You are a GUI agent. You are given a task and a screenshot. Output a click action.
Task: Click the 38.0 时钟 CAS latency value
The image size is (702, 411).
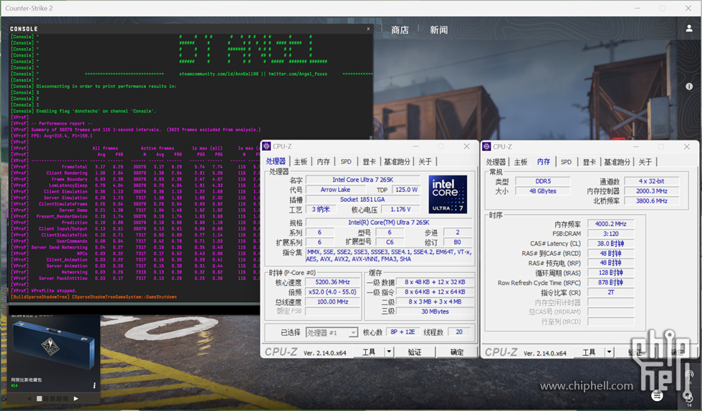(x=610, y=243)
